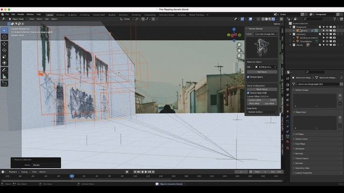Play the timeline animation forward
Image resolution: width=344 pixels, height=193 pixels.
146,172
